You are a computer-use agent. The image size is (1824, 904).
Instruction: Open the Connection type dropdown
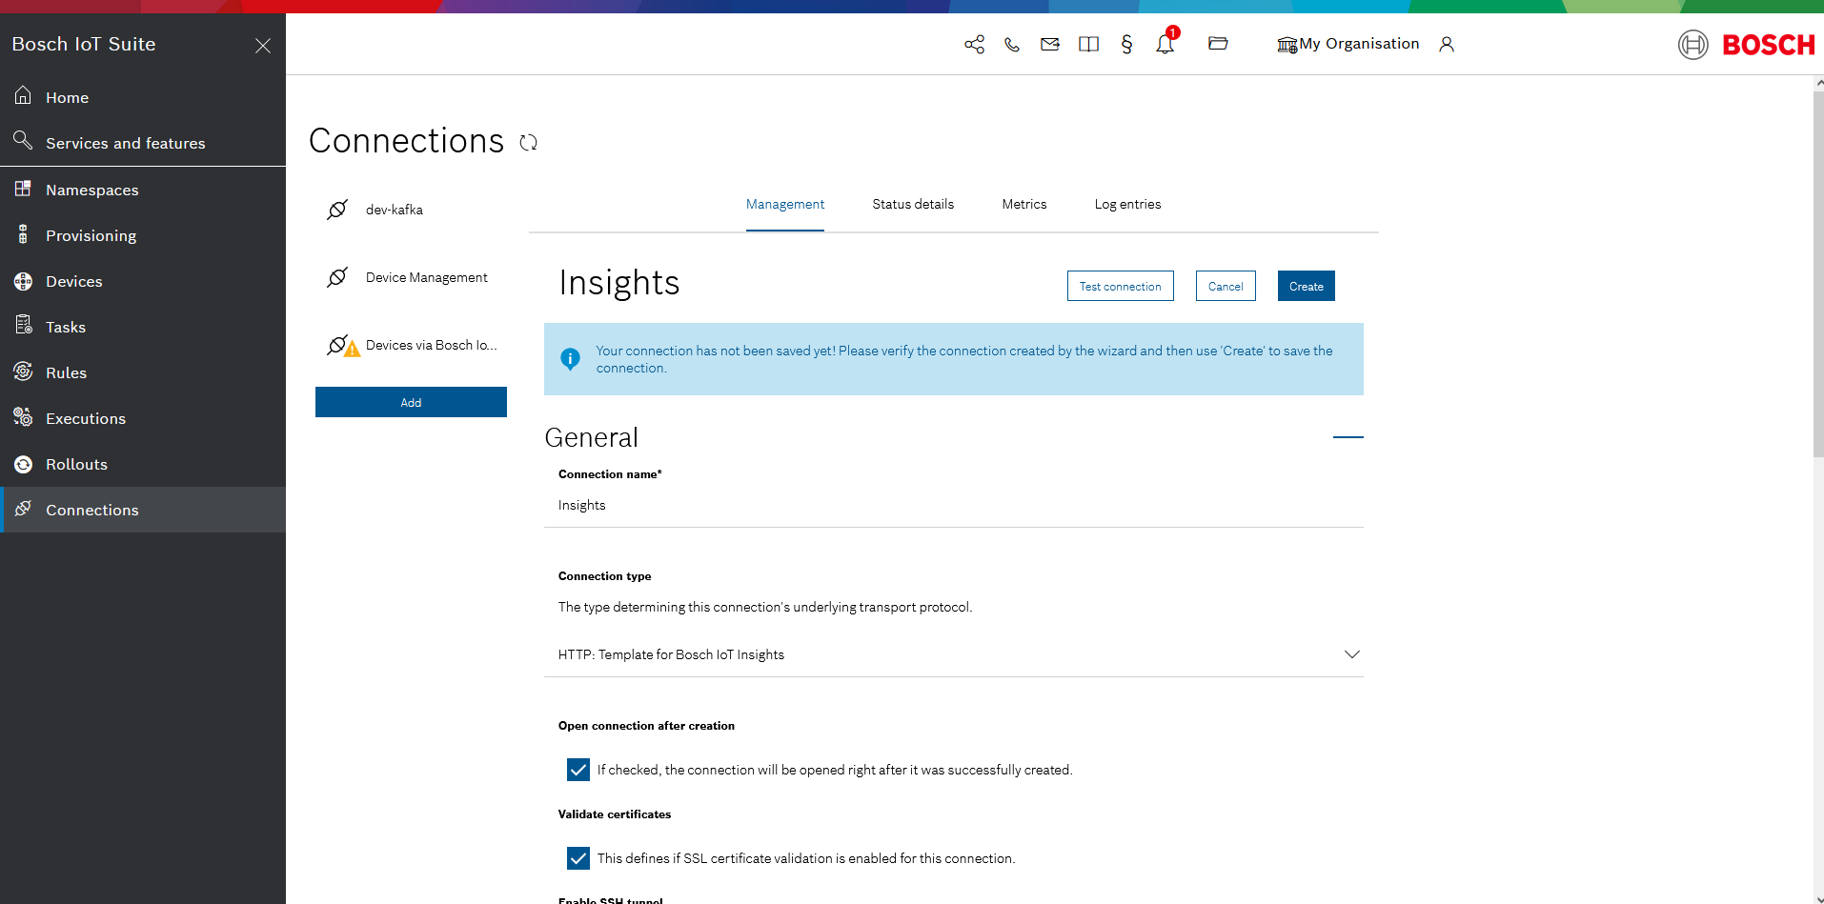click(954, 654)
